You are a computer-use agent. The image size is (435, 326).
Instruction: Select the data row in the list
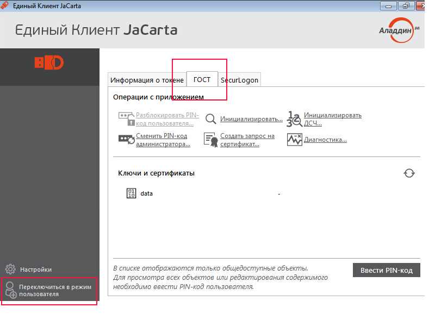266,193
